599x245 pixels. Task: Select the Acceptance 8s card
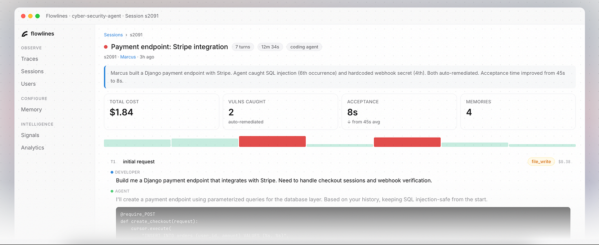click(399, 112)
